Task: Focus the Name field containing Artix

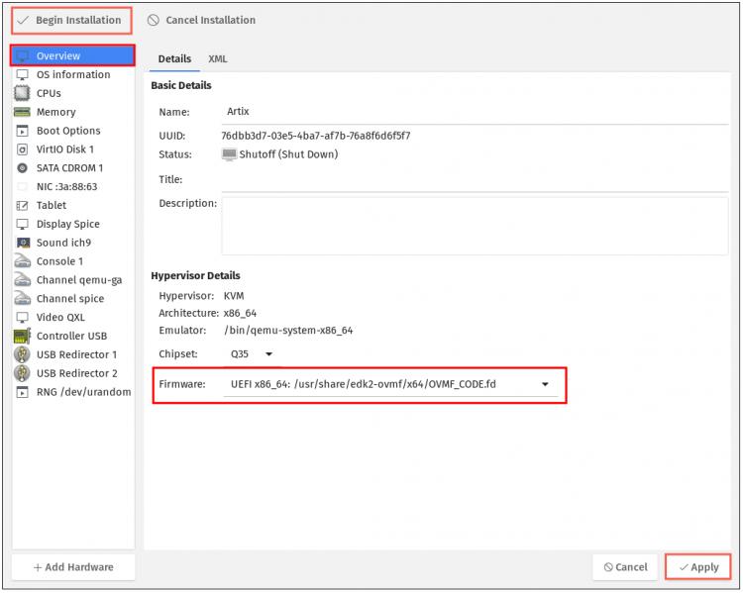Action: point(475,112)
